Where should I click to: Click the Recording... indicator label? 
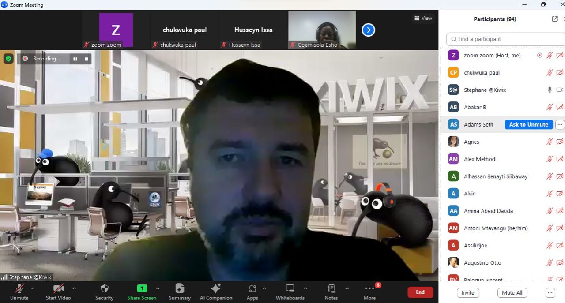click(x=46, y=59)
